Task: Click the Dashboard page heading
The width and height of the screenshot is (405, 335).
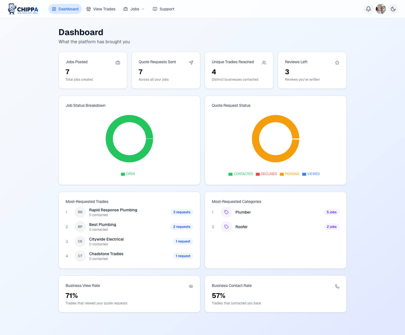Action: point(81,32)
